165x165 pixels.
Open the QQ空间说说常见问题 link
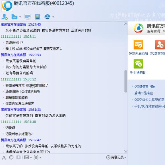(x=149, y=100)
